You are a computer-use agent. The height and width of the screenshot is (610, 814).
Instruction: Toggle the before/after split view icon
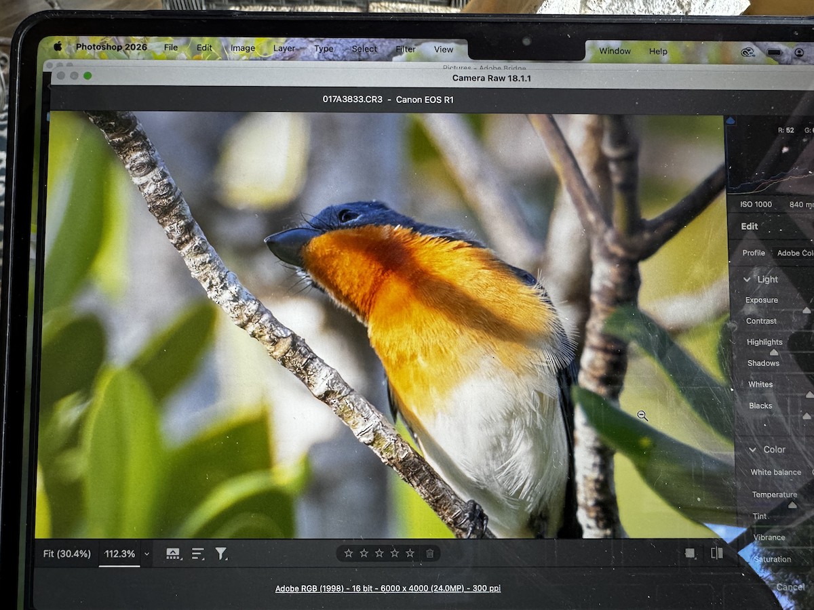pyautogui.click(x=716, y=553)
